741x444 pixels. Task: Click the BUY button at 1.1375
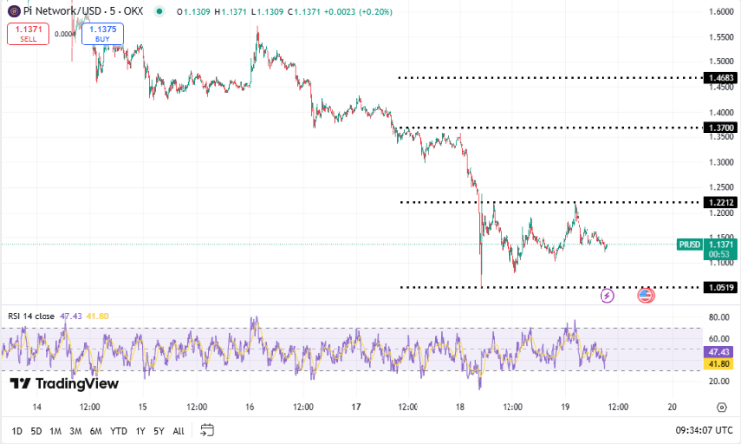click(x=102, y=34)
